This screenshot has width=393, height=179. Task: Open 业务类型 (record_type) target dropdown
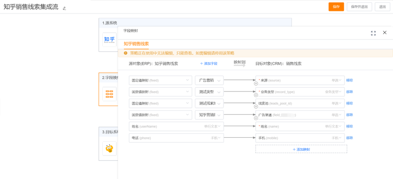(x=300, y=92)
